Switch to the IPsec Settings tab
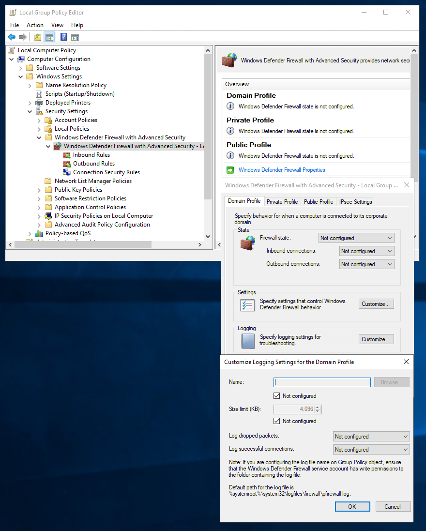 tap(355, 202)
